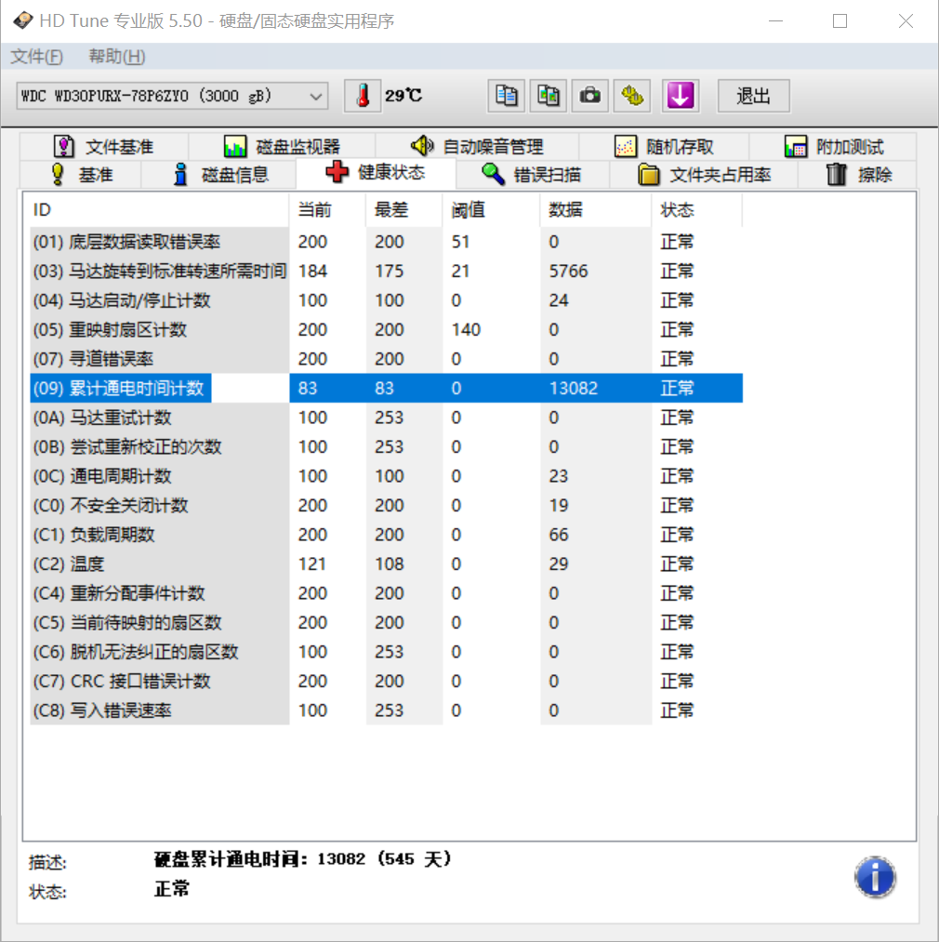Click threshold value 140 in the table

466,329
